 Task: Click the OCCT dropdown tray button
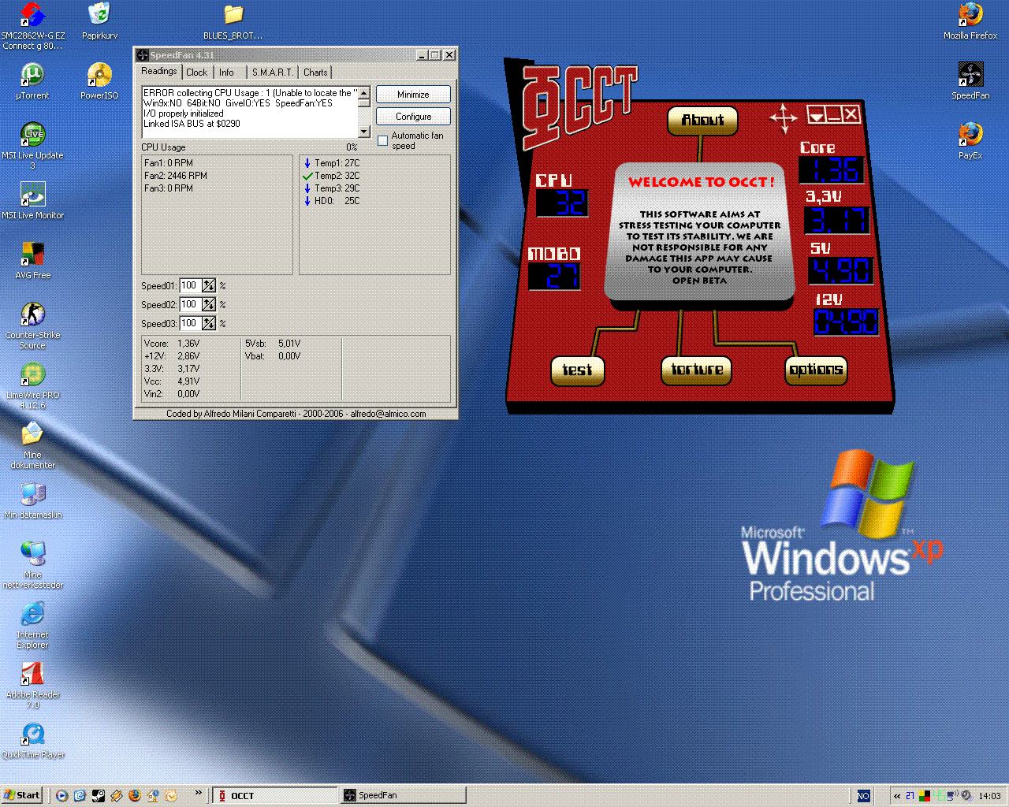(x=816, y=115)
